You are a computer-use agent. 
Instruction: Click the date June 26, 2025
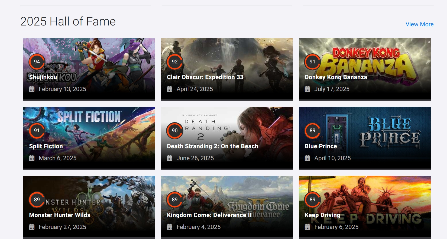click(195, 158)
